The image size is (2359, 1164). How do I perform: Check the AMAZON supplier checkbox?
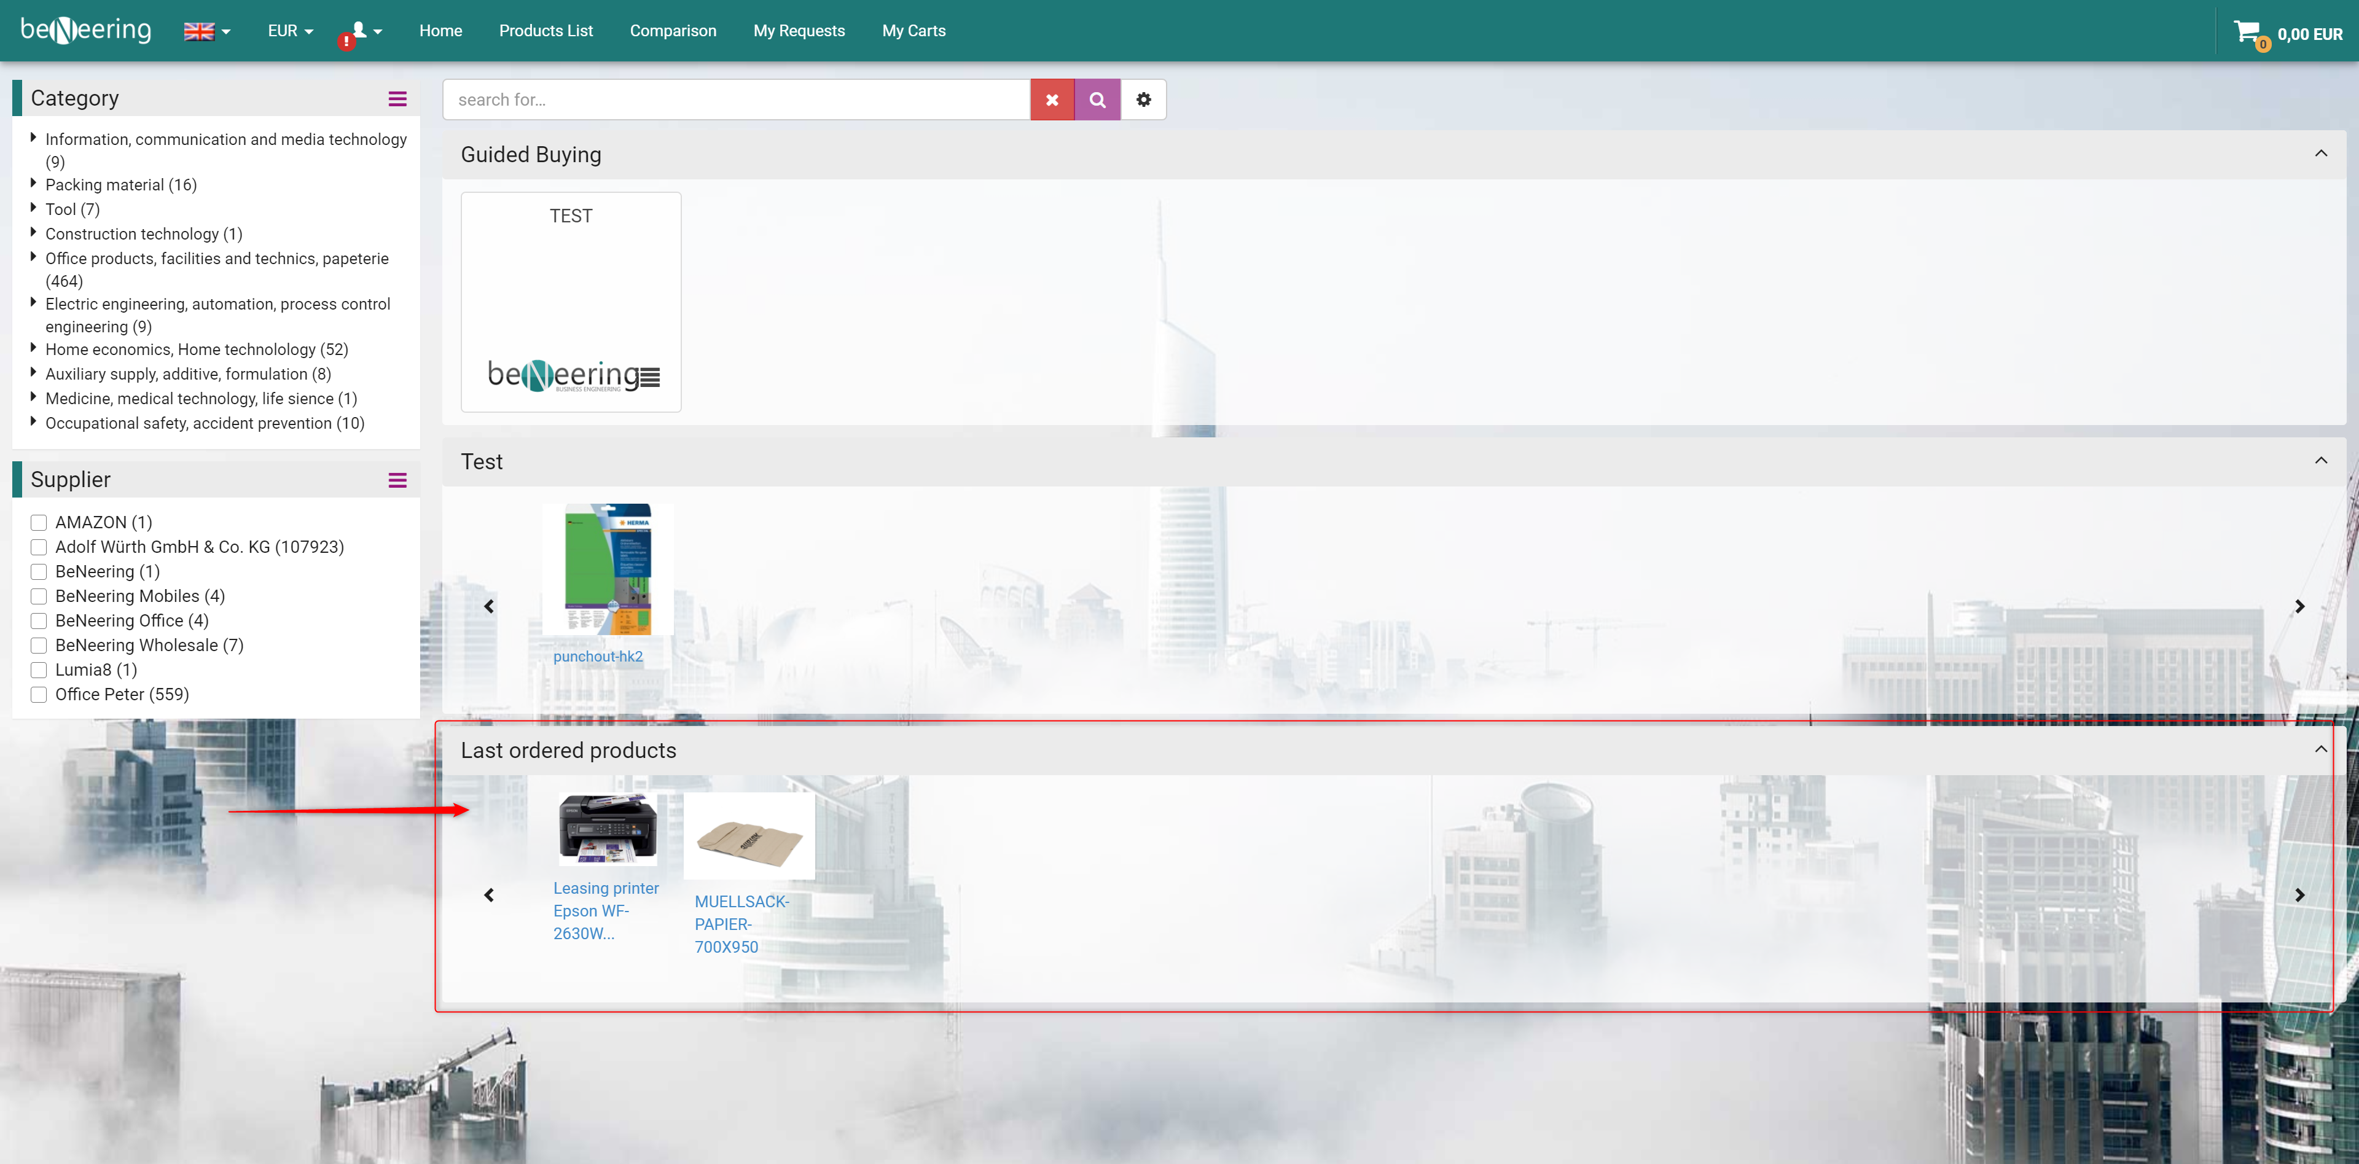point(39,523)
